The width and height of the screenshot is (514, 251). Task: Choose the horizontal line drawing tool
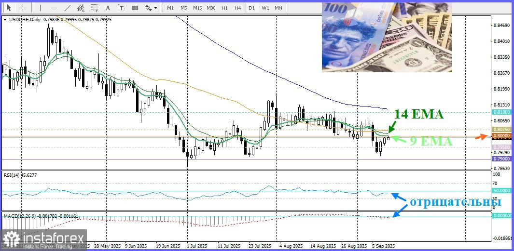(54, 8)
